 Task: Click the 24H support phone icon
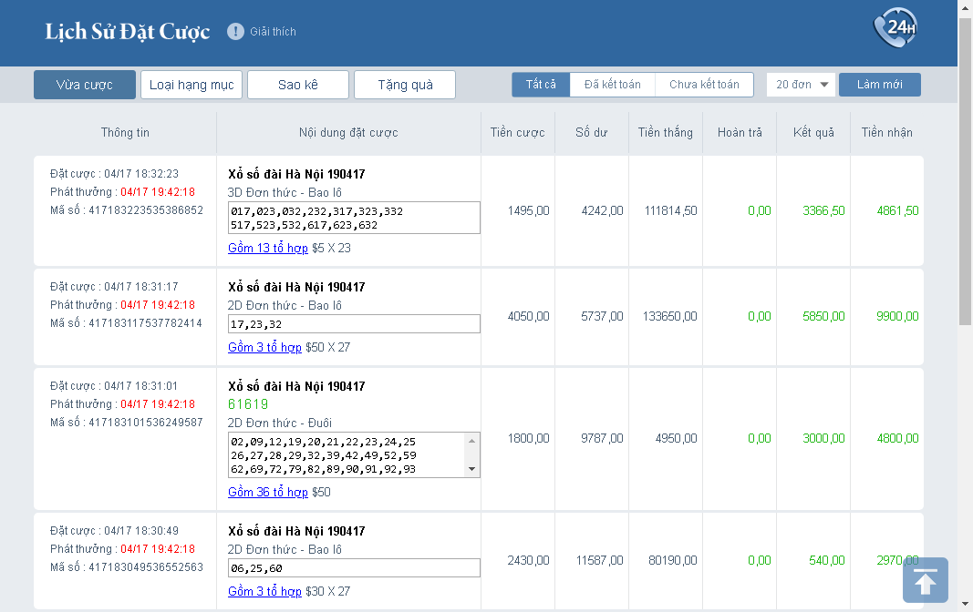(x=894, y=28)
